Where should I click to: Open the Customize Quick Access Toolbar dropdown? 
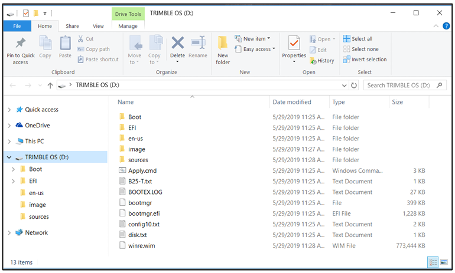click(45, 14)
